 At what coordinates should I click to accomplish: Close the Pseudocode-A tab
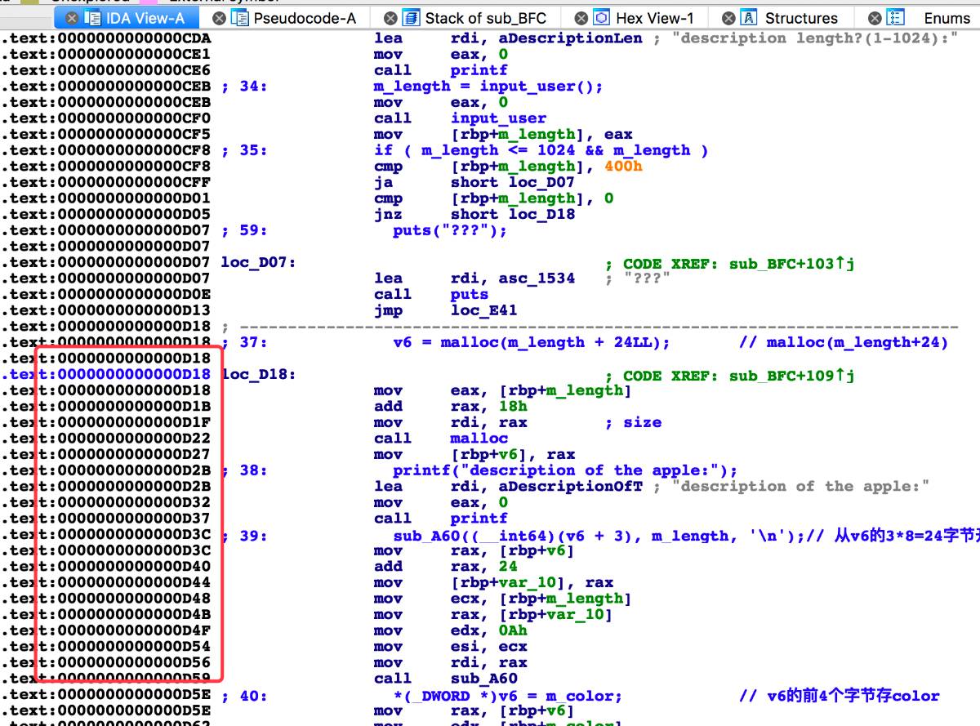pos(220,18)
